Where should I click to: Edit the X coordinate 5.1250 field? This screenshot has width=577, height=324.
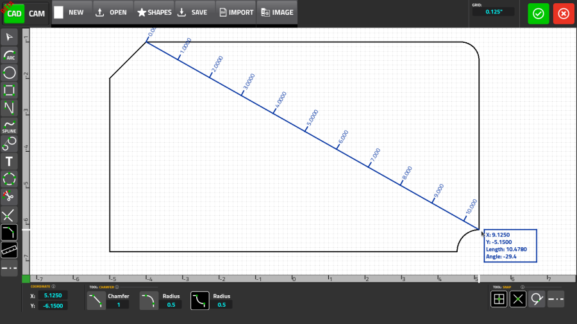point(53,295)
